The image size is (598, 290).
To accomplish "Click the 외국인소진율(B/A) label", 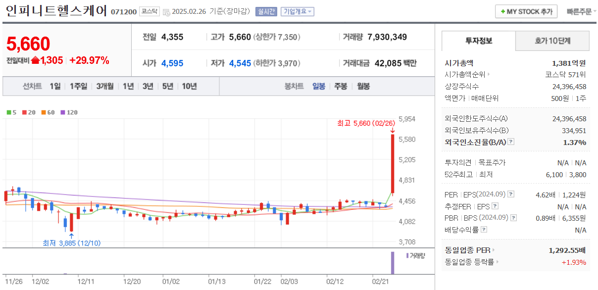I will pyautogui.click(x=475, y=142).
